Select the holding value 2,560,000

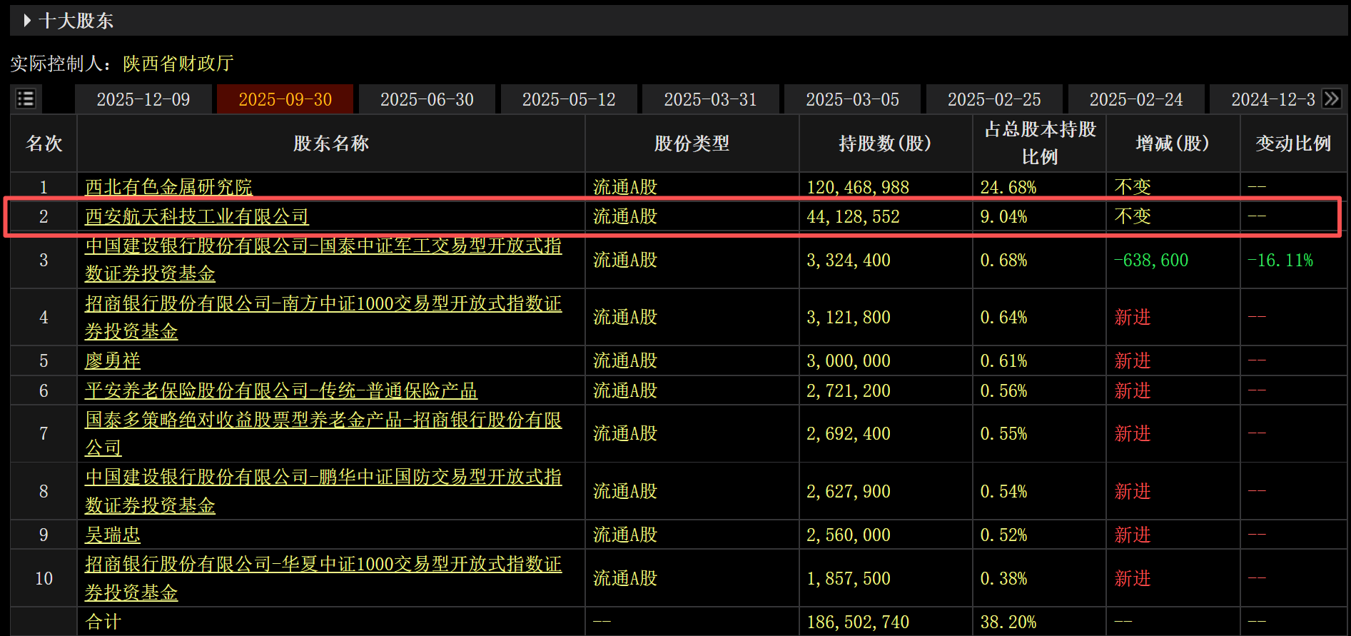[849, 535]
